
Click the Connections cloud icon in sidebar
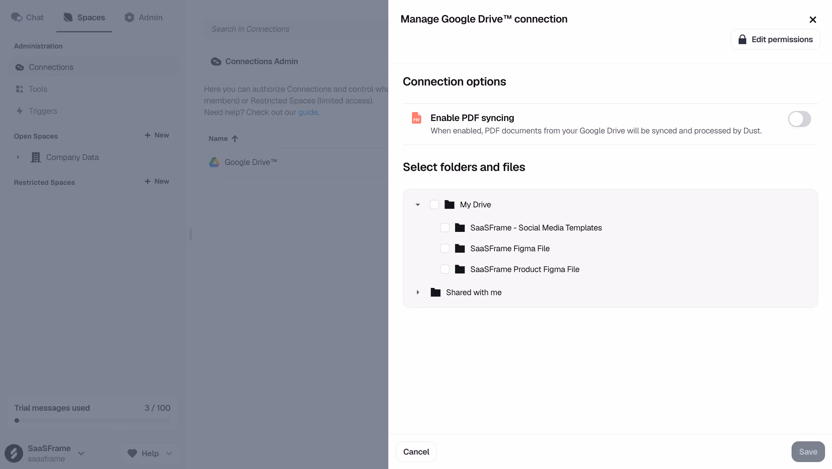tap(20, 67)
